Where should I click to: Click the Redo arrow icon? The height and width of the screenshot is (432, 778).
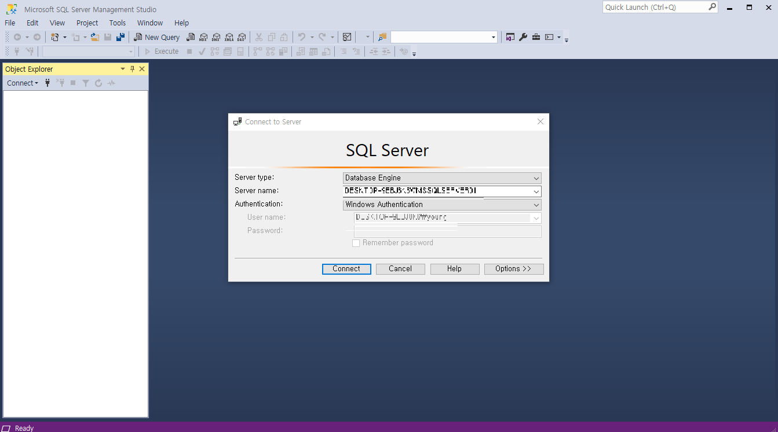pyautogui.click(x=322, y=37)
